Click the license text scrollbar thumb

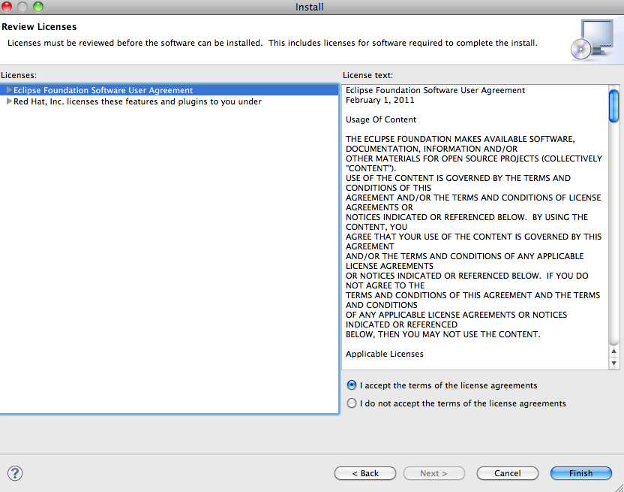[613, 106]
